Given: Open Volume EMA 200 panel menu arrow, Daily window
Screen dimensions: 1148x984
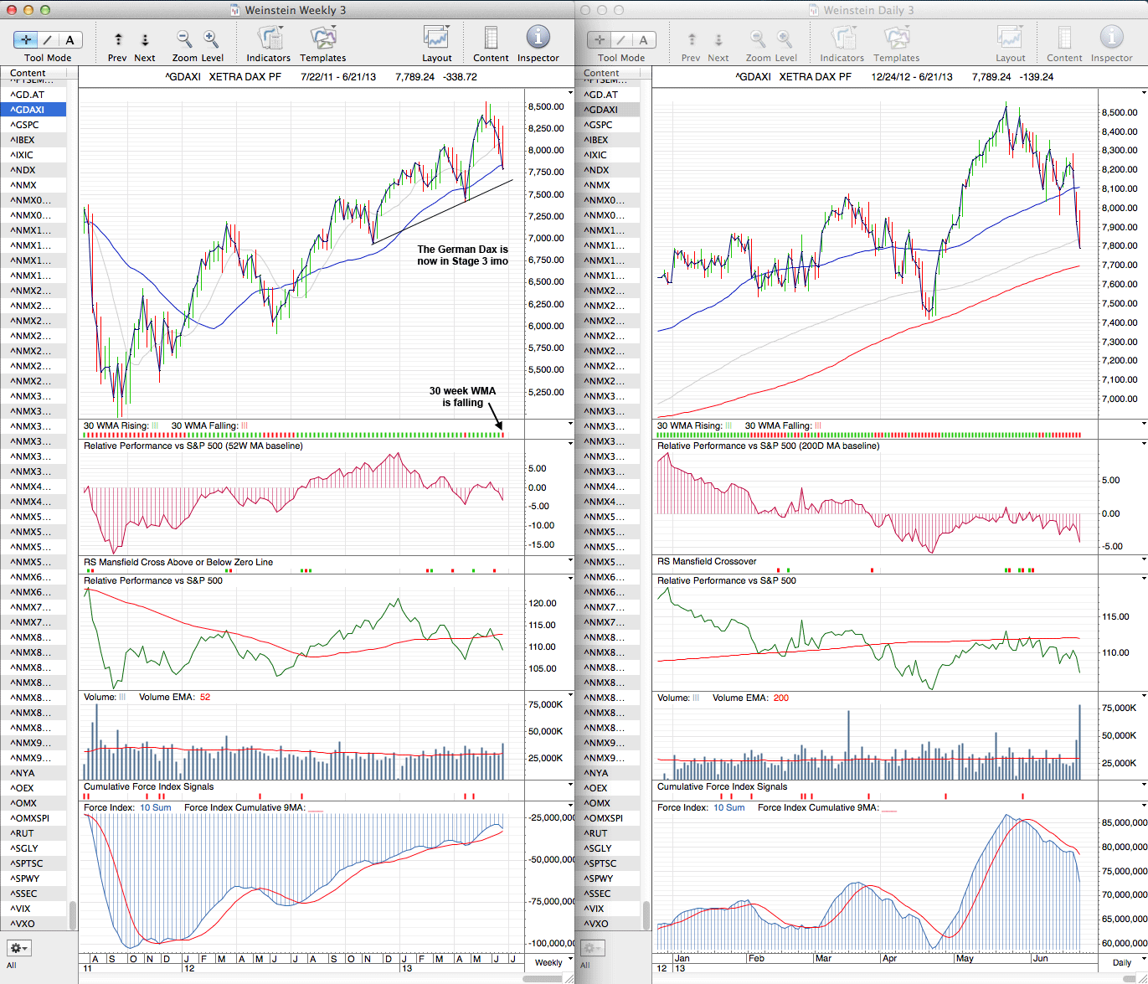Looking at the screenshot, I should click(x=1143, y=695).
